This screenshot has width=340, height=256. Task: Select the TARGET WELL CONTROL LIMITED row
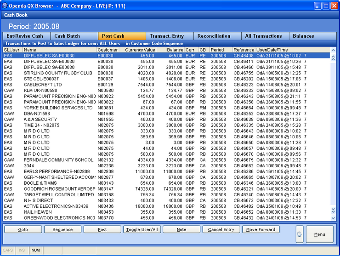point(166,194)
